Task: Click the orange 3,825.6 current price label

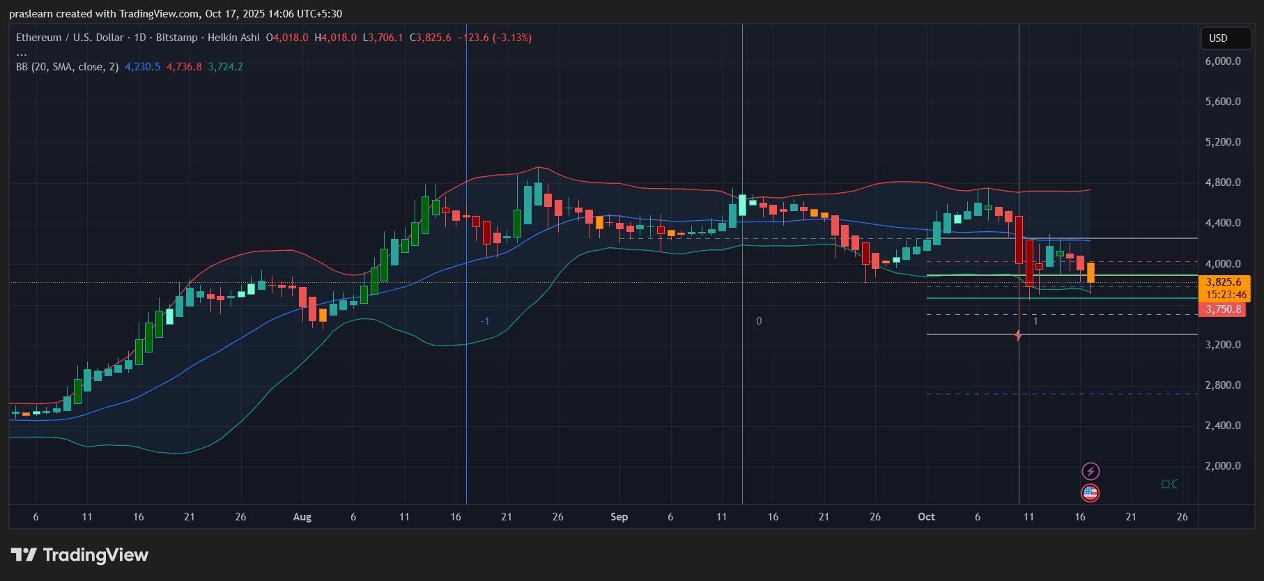Action: [x=1224, y=282]
